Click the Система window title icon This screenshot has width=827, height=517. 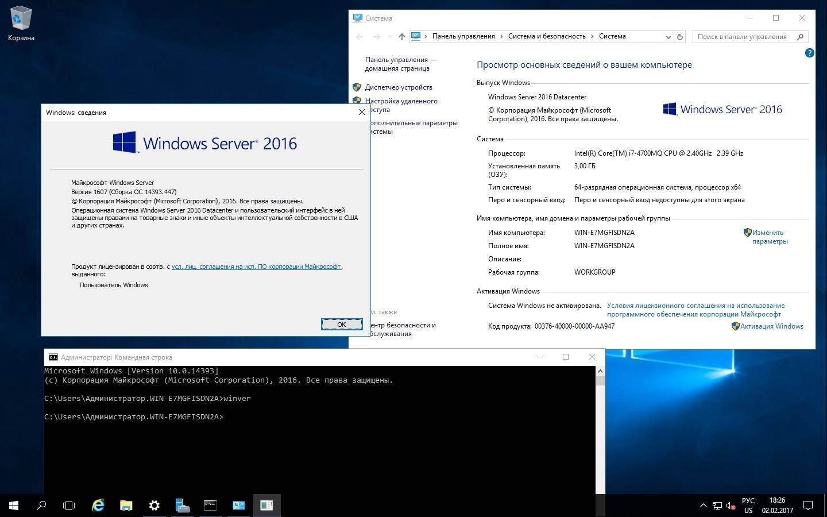point(358,18)
